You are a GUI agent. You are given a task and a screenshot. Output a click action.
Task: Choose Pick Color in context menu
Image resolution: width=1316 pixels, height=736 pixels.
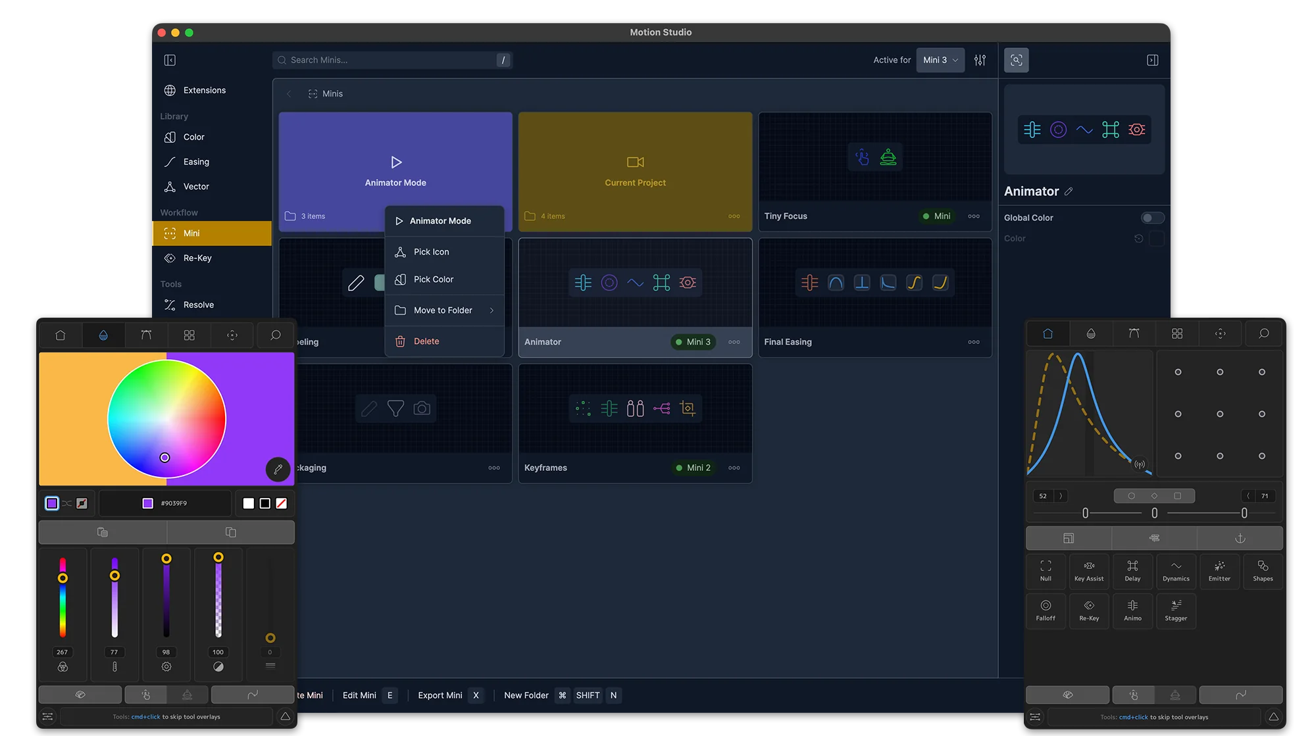[444, 280]
